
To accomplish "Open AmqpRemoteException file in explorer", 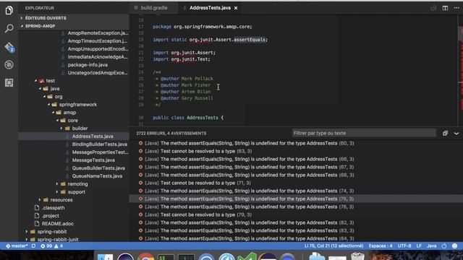I will [98, 33].
